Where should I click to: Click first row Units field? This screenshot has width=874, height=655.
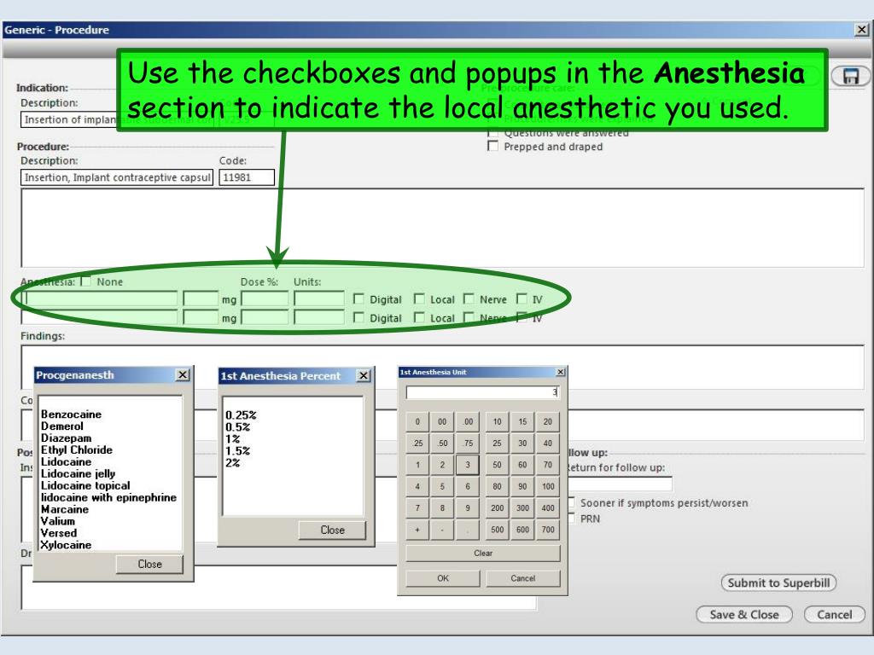[319, 299]
